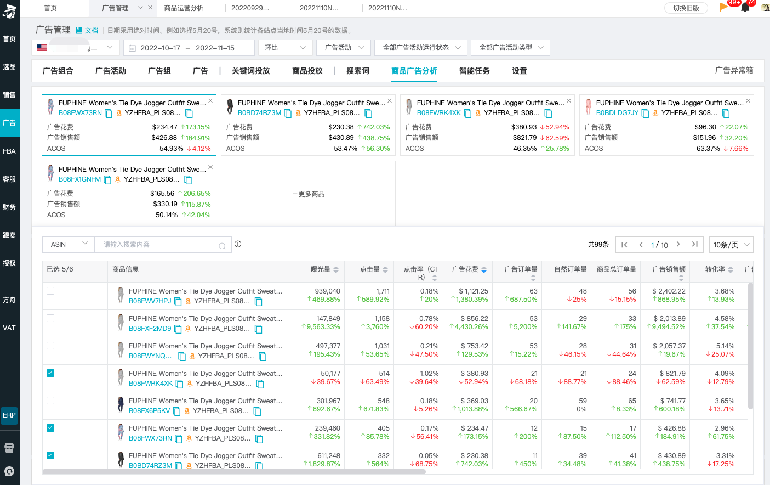Viewport: 770px width, 485px height.
Task: Switch to the 搜索词 tab
Action: coord(358,71)
